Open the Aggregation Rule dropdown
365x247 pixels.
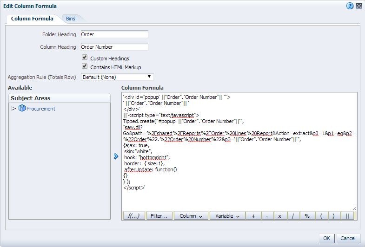point(117,77)
